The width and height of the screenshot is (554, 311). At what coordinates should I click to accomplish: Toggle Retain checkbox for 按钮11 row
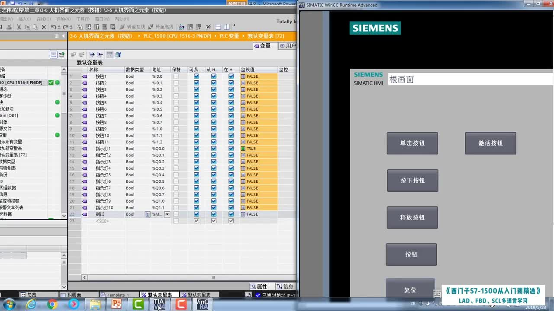(176, 142)
